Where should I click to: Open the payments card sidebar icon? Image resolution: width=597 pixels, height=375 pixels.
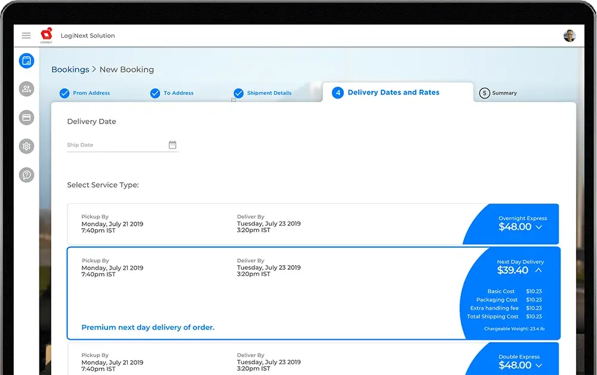26,118
